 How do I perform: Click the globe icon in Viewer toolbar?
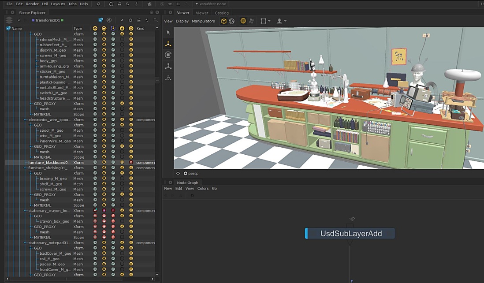[231, 21]
